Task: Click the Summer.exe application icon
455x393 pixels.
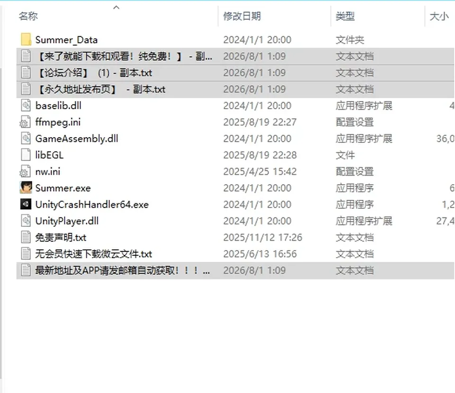Action: click(26, 188)
